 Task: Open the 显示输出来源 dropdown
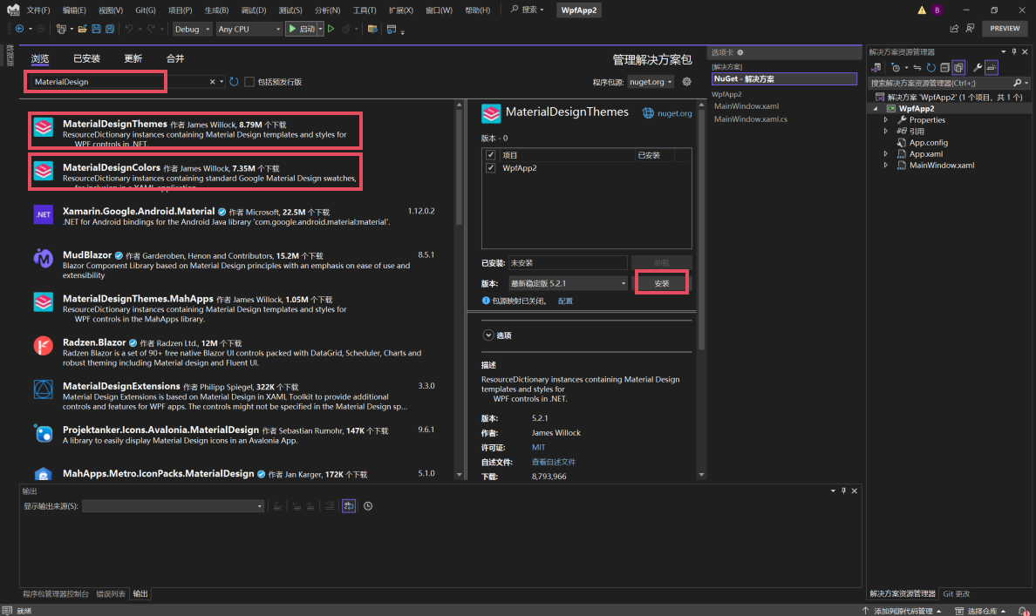point(174,506)
